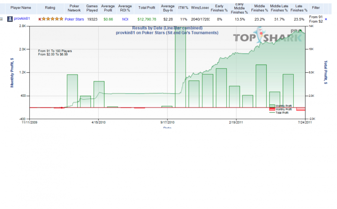The height and width of the screenshot is (209, 337).
Task: Sort by Rating column header
Action: coord(50,8)
